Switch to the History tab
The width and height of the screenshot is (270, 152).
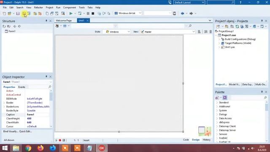tap(206, 140)
